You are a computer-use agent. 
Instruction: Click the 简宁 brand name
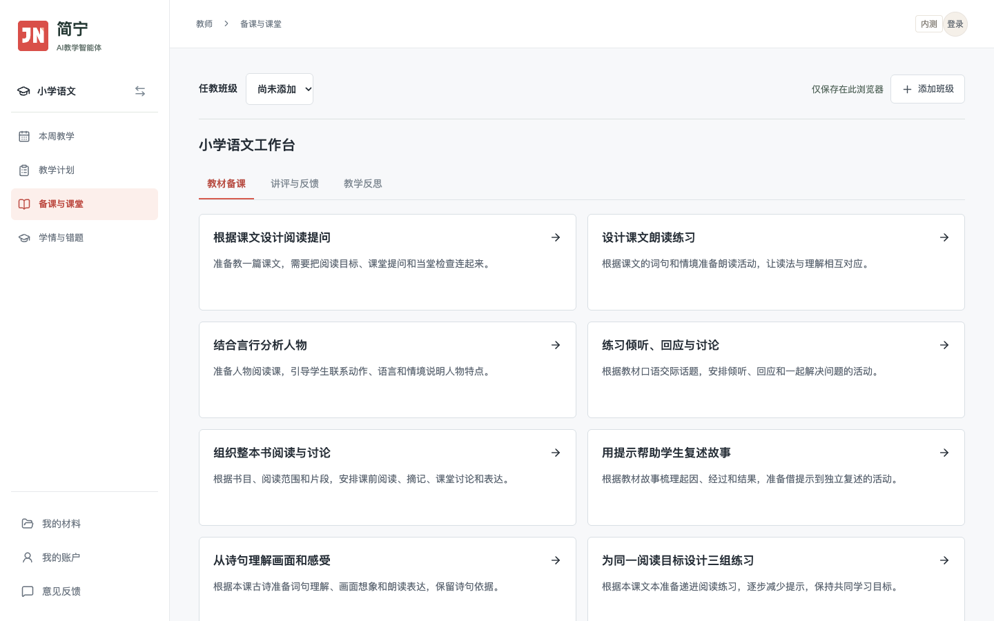tap(72, 29)
